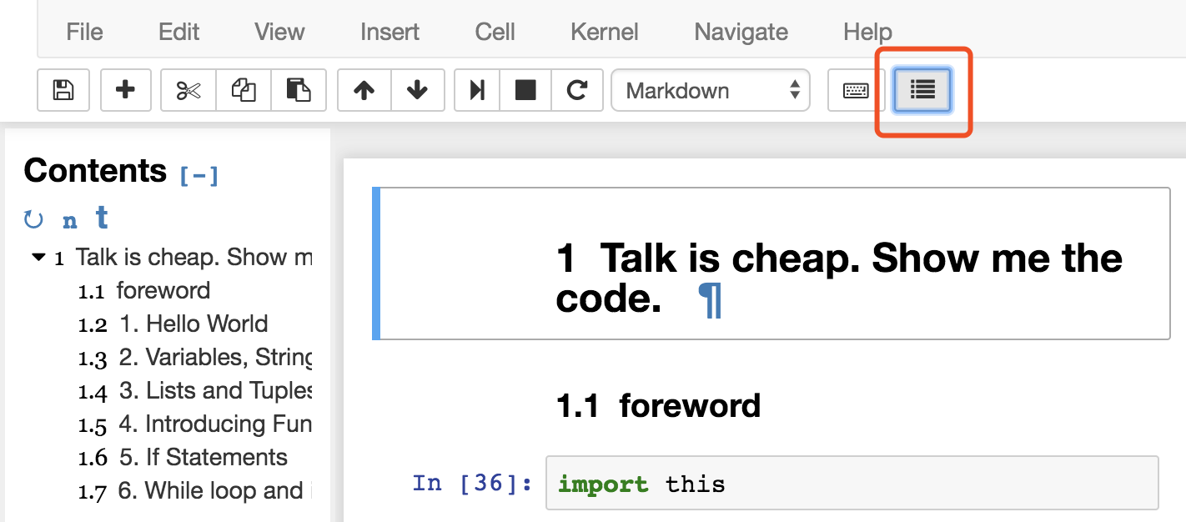This screenshot has width=1186, height=522.
Task: Paste cells with the clipboard icon
Action: tap(299, 90)
